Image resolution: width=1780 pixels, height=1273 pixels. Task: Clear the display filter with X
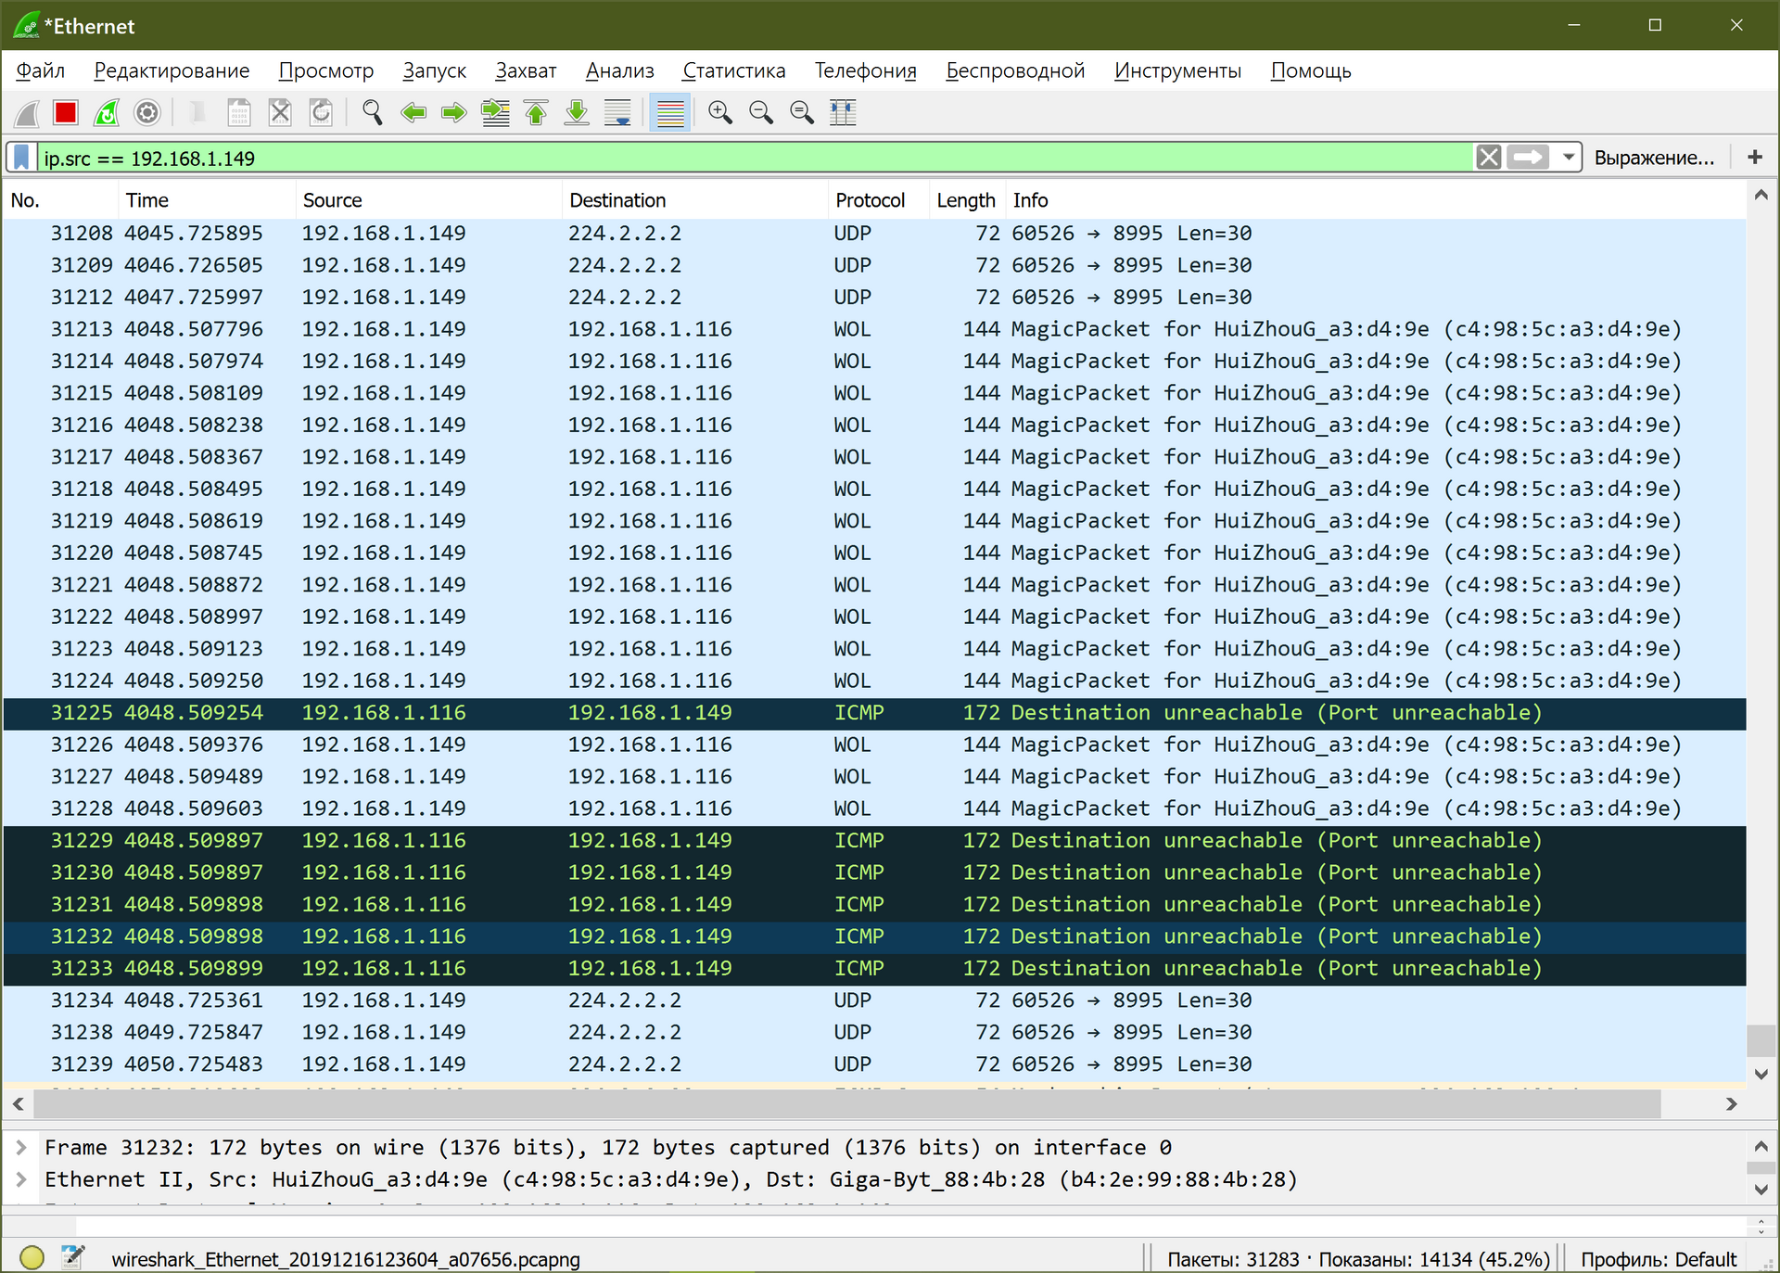coord(1489,158)
